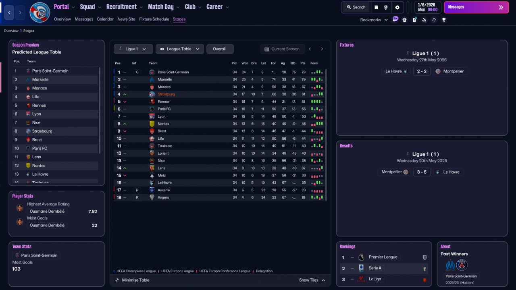Click the Monaco crest in league table
This screenshot has height=290, width=516.
[152, 87]
